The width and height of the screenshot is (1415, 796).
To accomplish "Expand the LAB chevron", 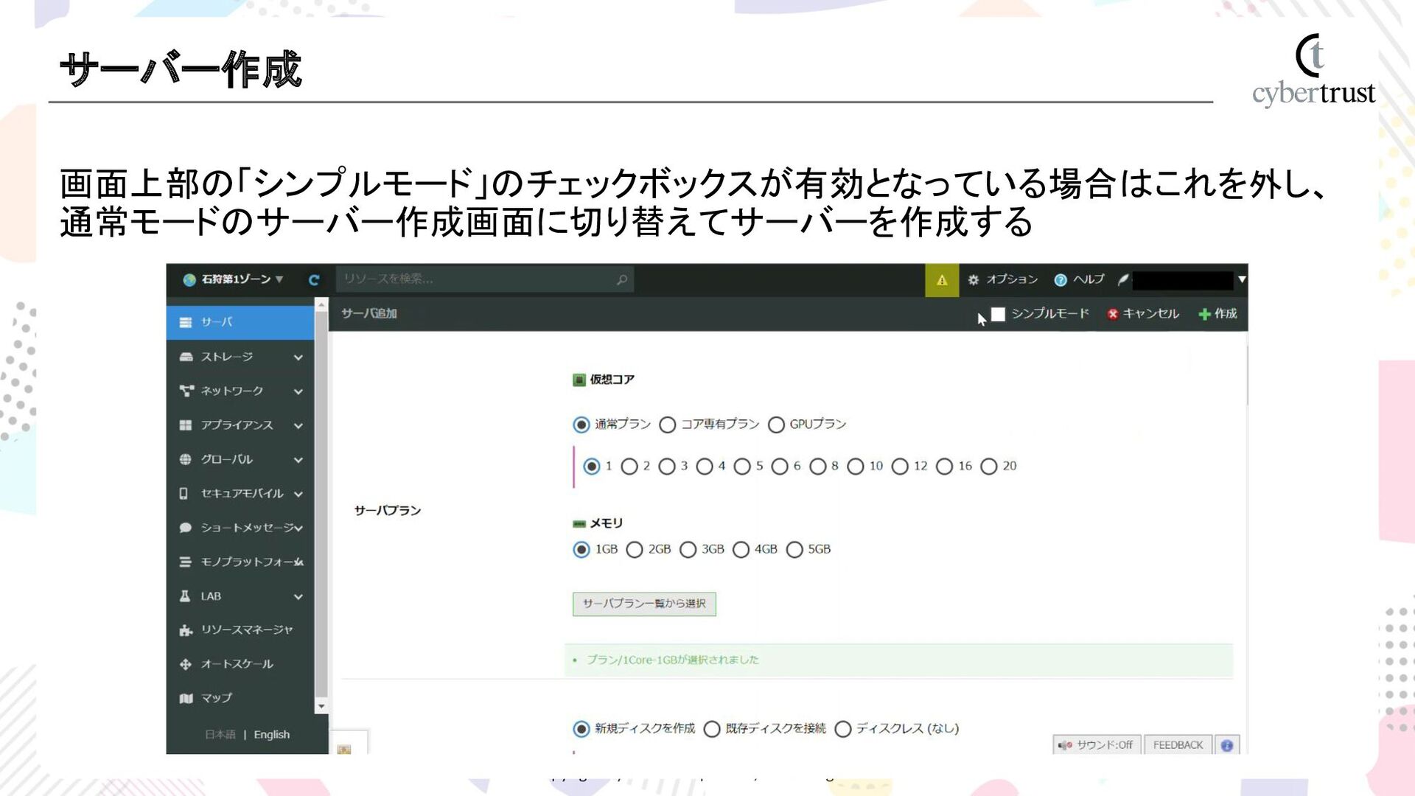I will [298, 596].
